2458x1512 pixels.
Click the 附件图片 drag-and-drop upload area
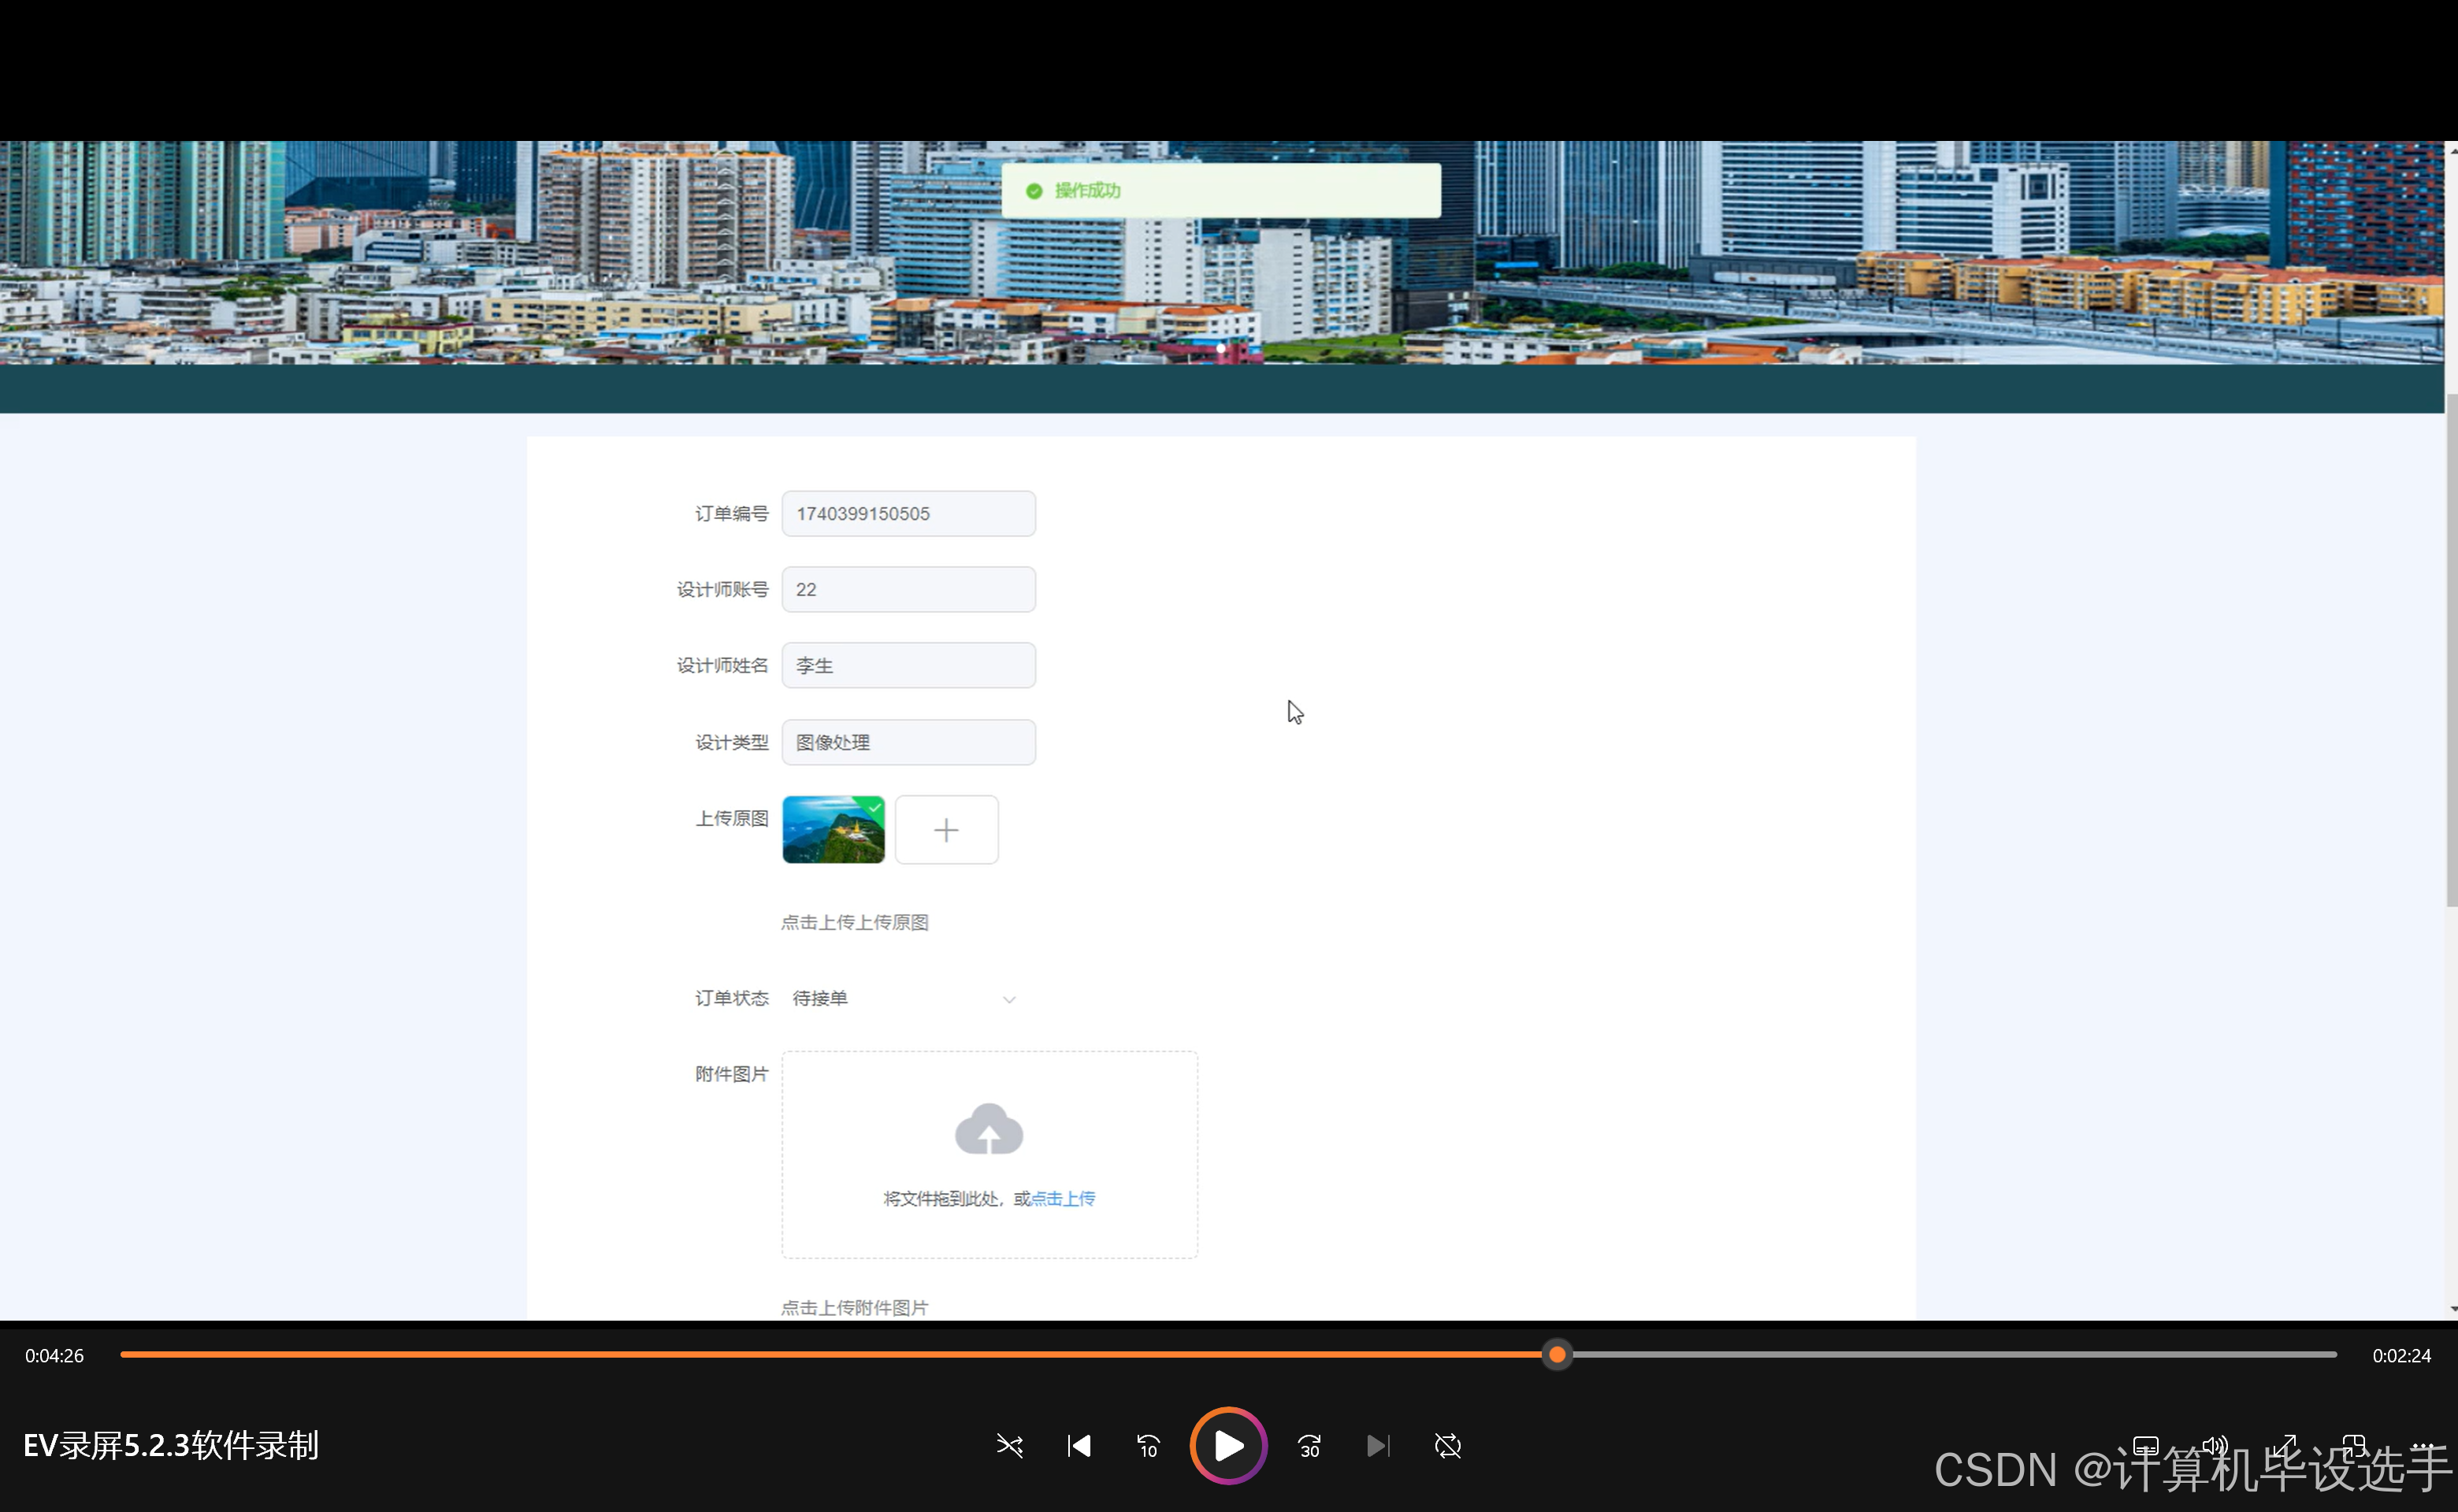point(990,1155)
